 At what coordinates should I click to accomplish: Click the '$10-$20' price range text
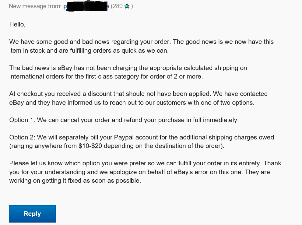coord(90,146)
